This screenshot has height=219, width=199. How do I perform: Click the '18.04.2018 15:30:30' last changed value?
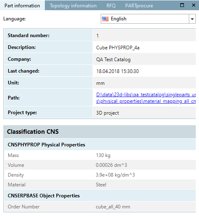pos(117,71)
